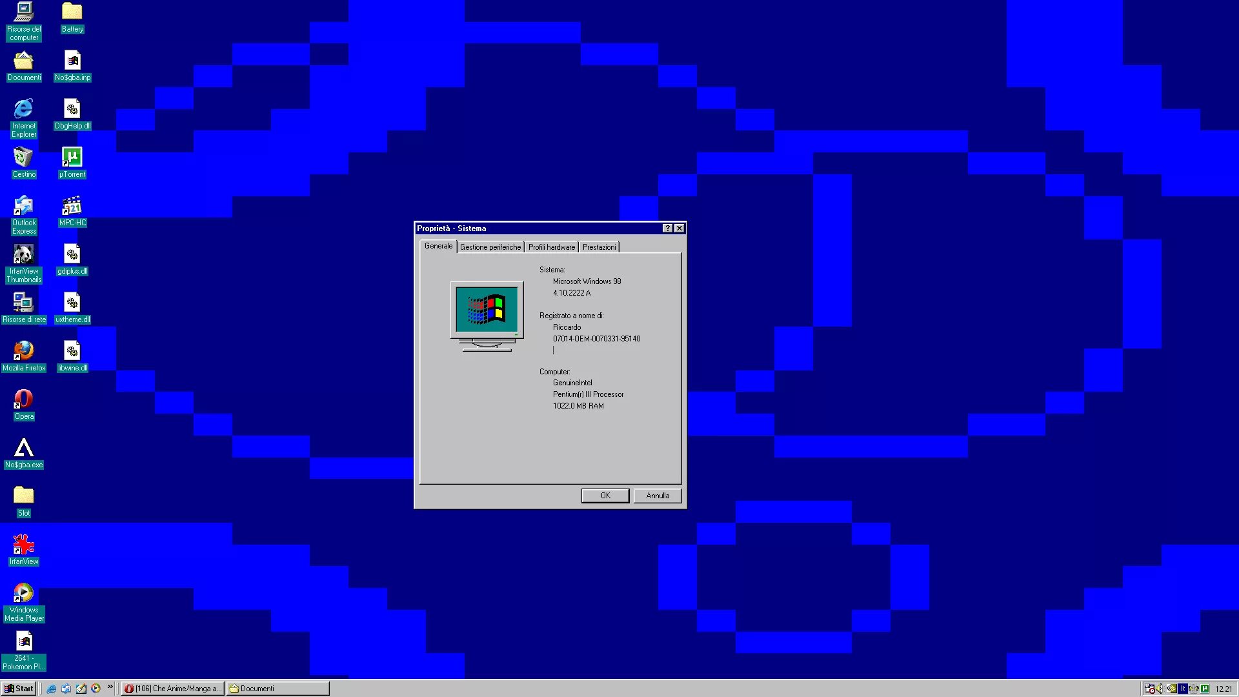
Task: Open the Gestione periferiche tab
Action: [x=490, y=247]
